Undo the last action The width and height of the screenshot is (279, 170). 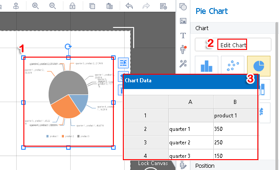point(129,6)
